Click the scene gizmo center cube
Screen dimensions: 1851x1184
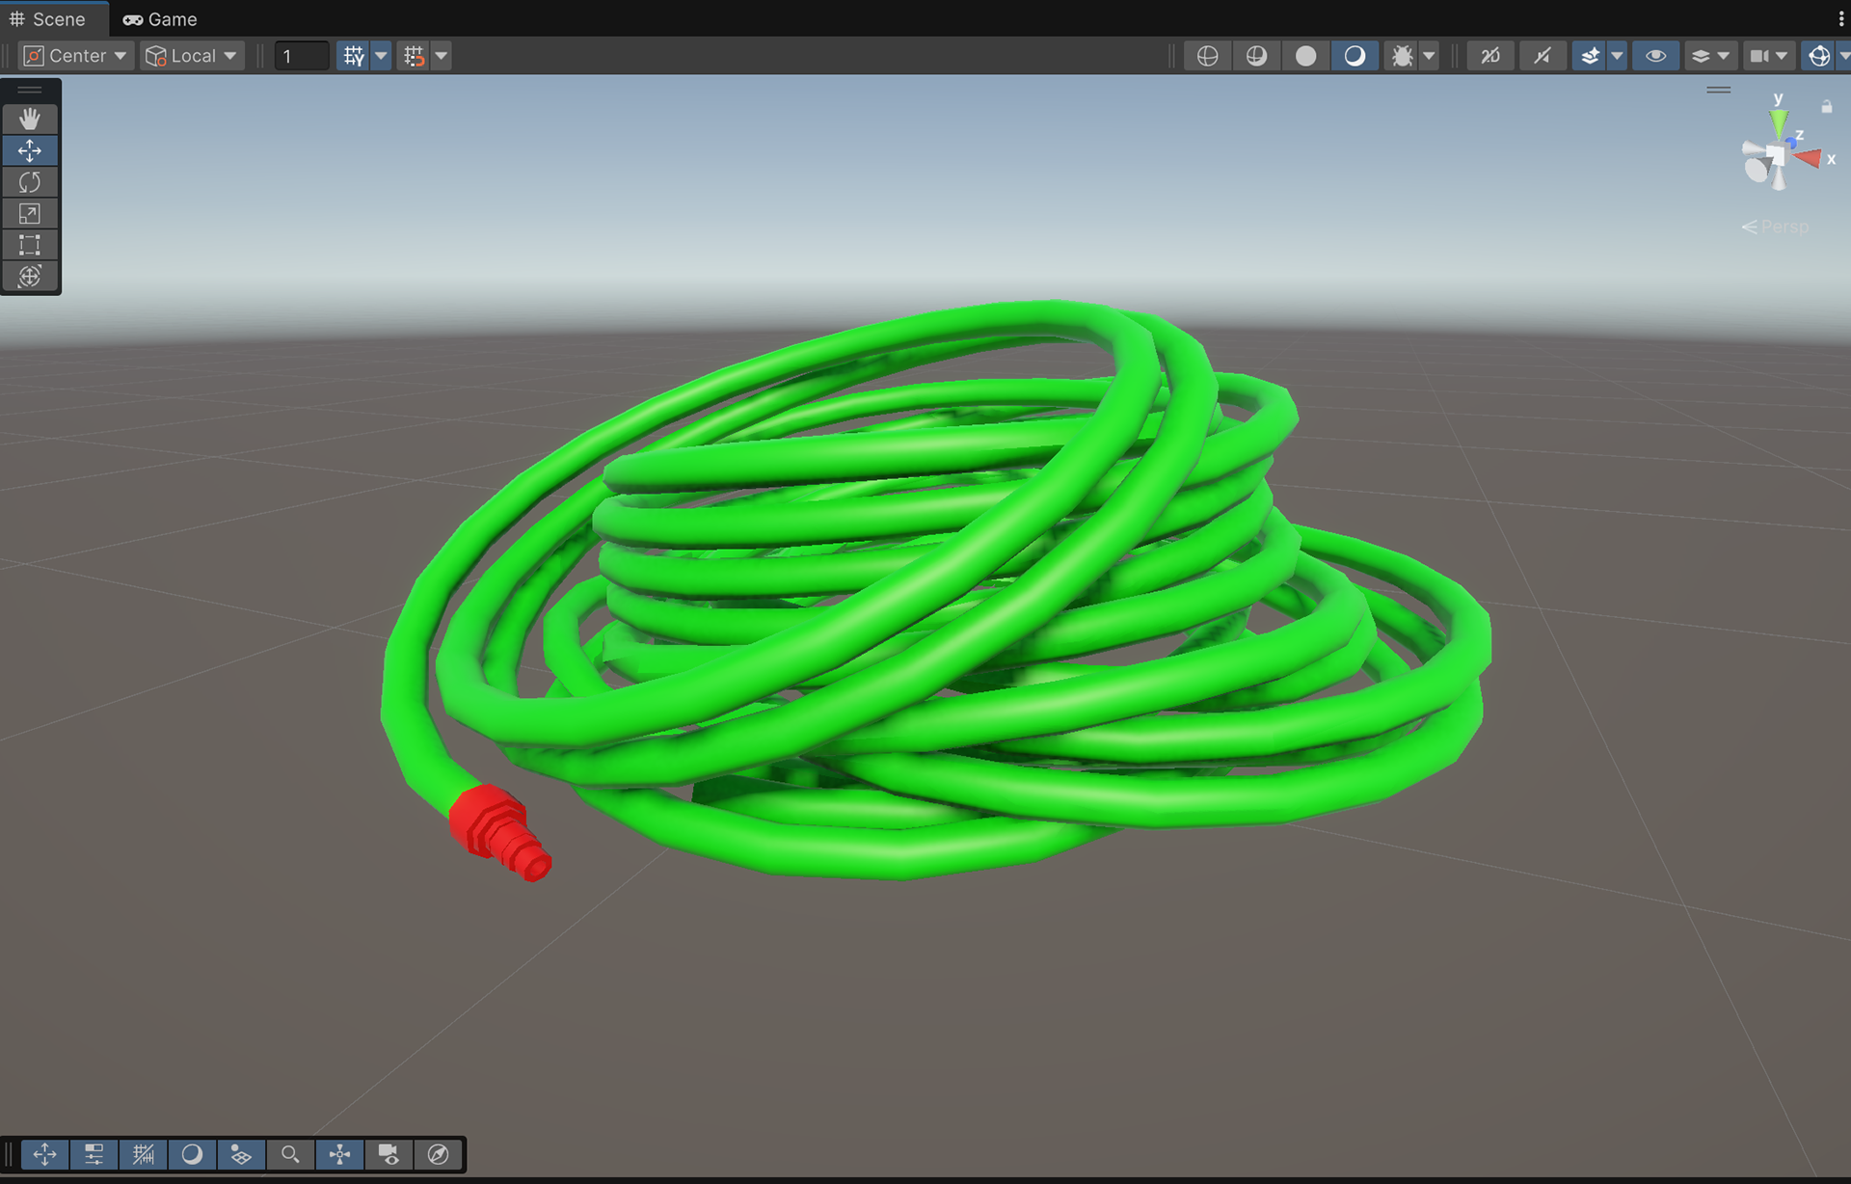(x=1776, y=157)
